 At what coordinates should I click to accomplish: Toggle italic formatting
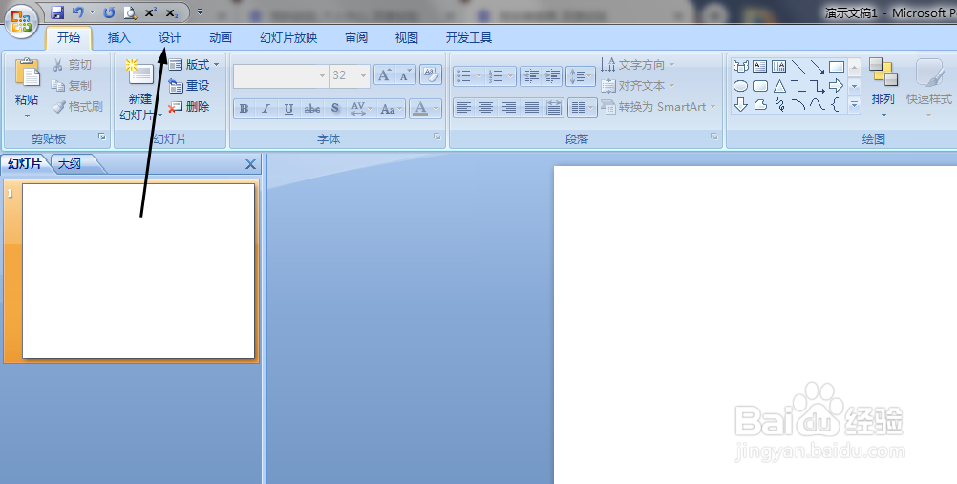(266, 109)
